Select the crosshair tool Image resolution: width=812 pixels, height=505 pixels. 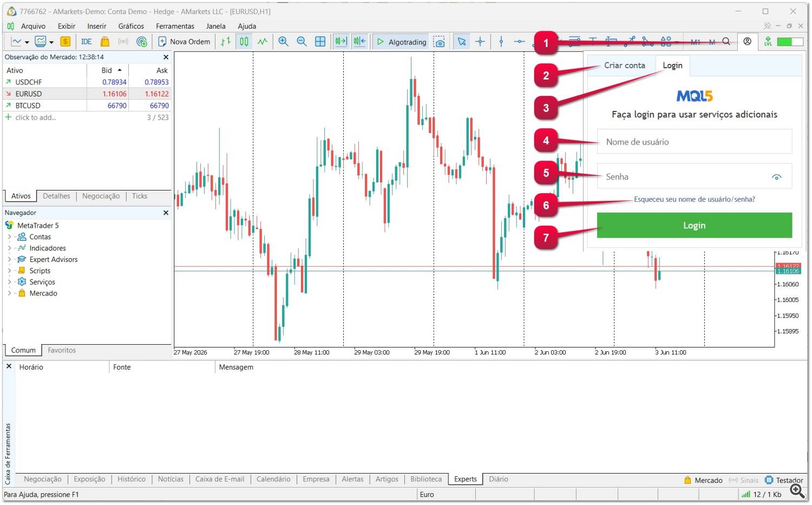(480, 42)
